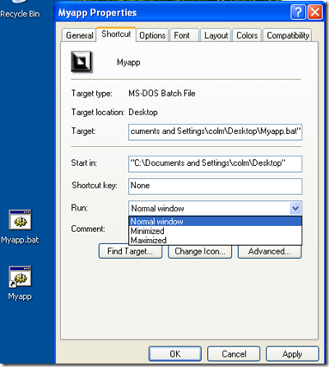329x367 pixels.
Task: Click inside the Target field
Action: click(x=215, y=132)
